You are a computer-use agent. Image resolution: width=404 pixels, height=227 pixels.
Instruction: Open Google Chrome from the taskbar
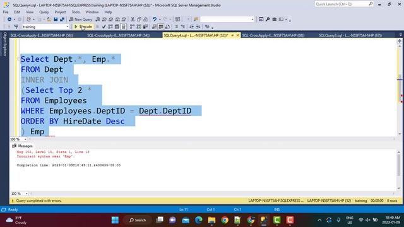click(x=225, y=220)
